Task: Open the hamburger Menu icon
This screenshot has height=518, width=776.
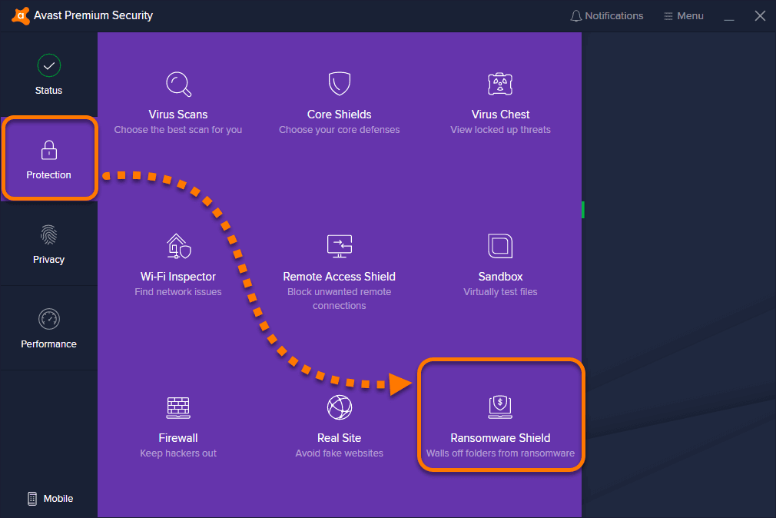Action: pyautogui.click(x=668, y=16)
